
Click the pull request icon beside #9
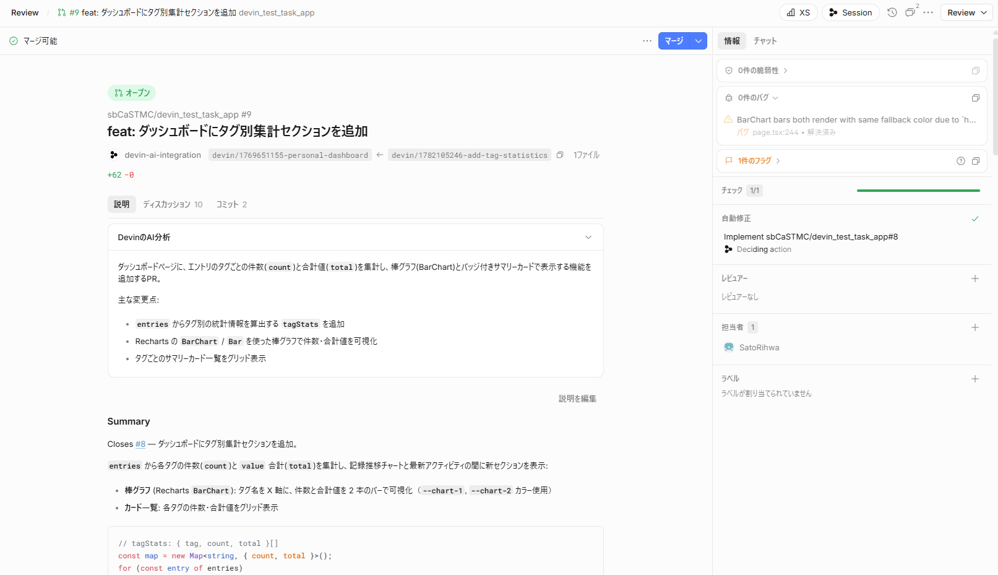(x=62, y=12)
